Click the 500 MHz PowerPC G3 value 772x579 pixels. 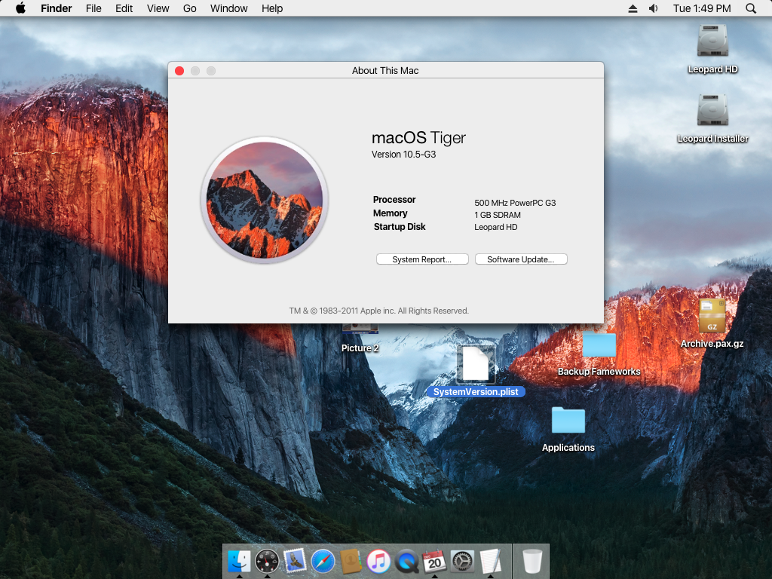515,203
